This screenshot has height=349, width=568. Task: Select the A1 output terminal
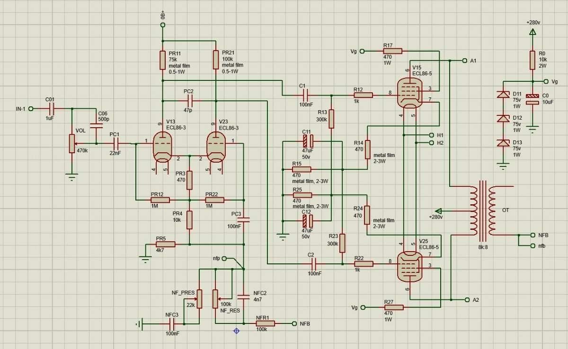coord(463,61)
